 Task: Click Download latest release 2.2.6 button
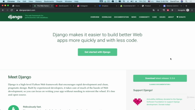pos(160,78)
